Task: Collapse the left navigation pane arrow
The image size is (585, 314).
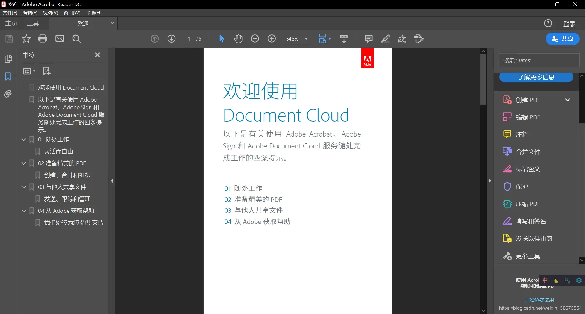Action: click(x=112, y=181)
